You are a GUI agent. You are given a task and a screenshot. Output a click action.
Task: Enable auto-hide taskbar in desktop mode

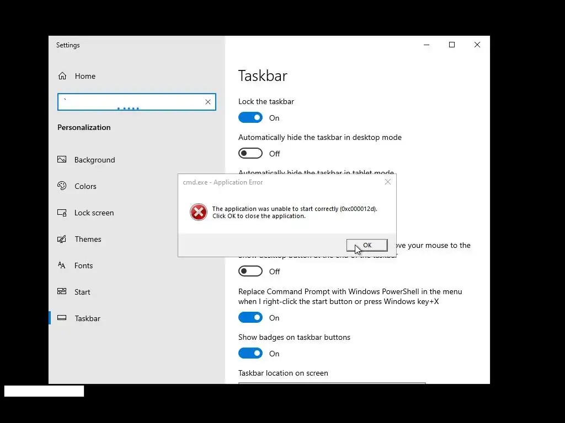click(x=250, y=153)
